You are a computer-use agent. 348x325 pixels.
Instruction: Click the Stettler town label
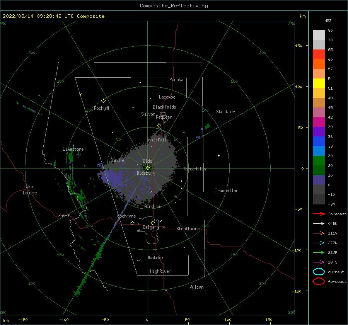[225, 112]
